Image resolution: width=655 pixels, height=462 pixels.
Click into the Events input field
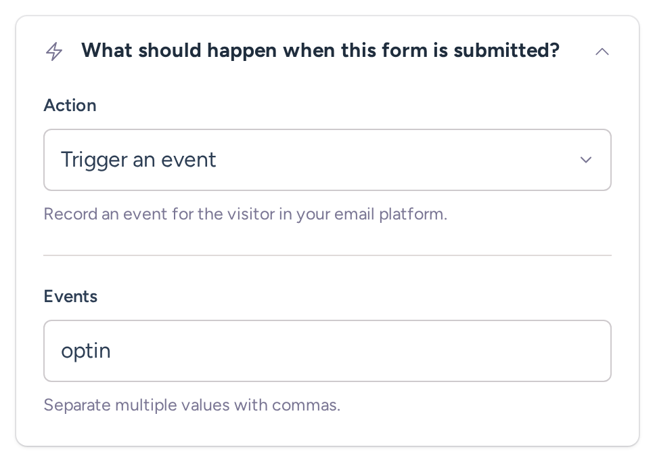(327, 351)
